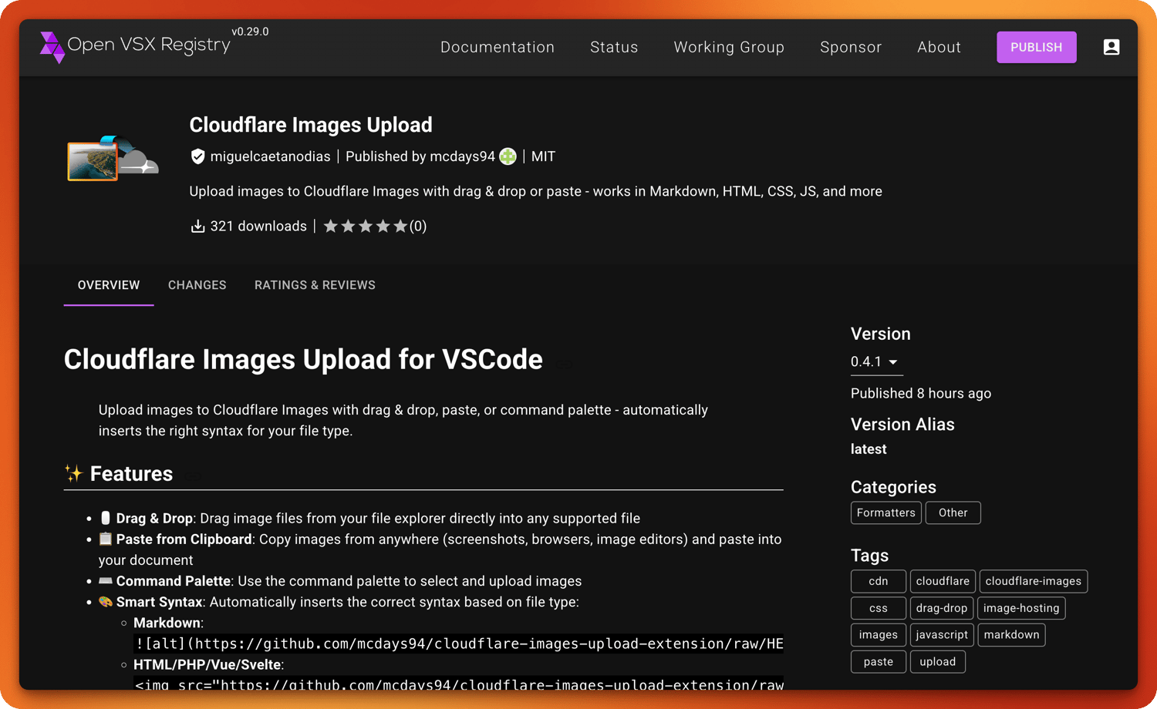Open the Working Group link
The height and width of the screenshot is (709, 1157).
[729, 47]
